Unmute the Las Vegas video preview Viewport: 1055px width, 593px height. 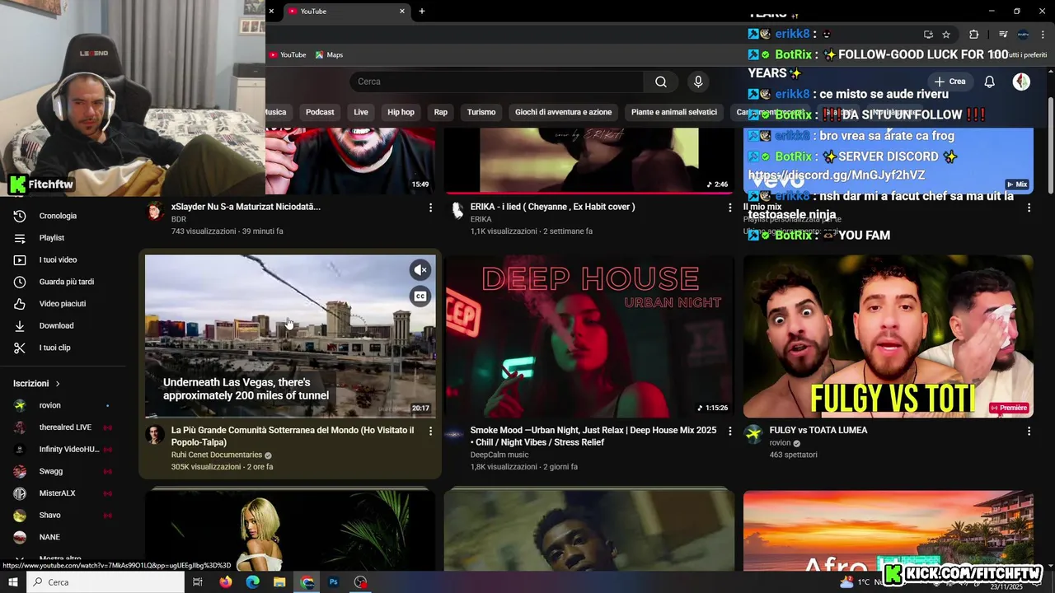420,270
